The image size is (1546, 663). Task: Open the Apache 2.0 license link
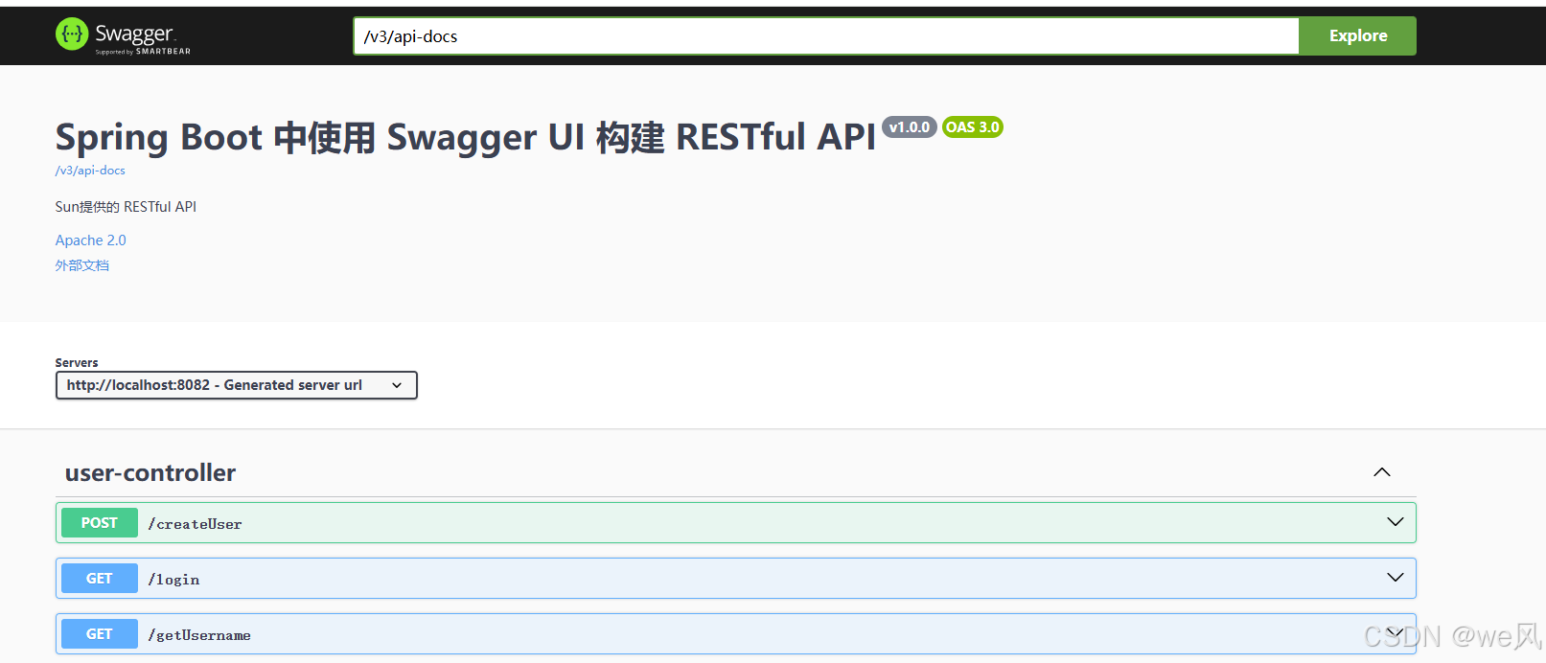(x=90, y=240)
